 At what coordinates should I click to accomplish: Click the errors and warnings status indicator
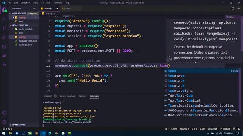tap(7, 129)
